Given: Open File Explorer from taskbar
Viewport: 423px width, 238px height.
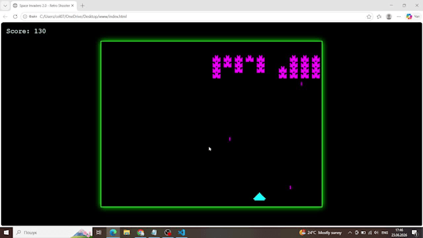Looking at the screenshot, I should (126, 232).
